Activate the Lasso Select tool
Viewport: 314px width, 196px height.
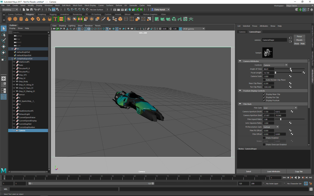[4, 34]
